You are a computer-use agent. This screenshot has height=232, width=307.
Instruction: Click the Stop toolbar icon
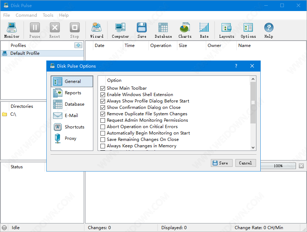pyautogui.click(x=74, y=30)
